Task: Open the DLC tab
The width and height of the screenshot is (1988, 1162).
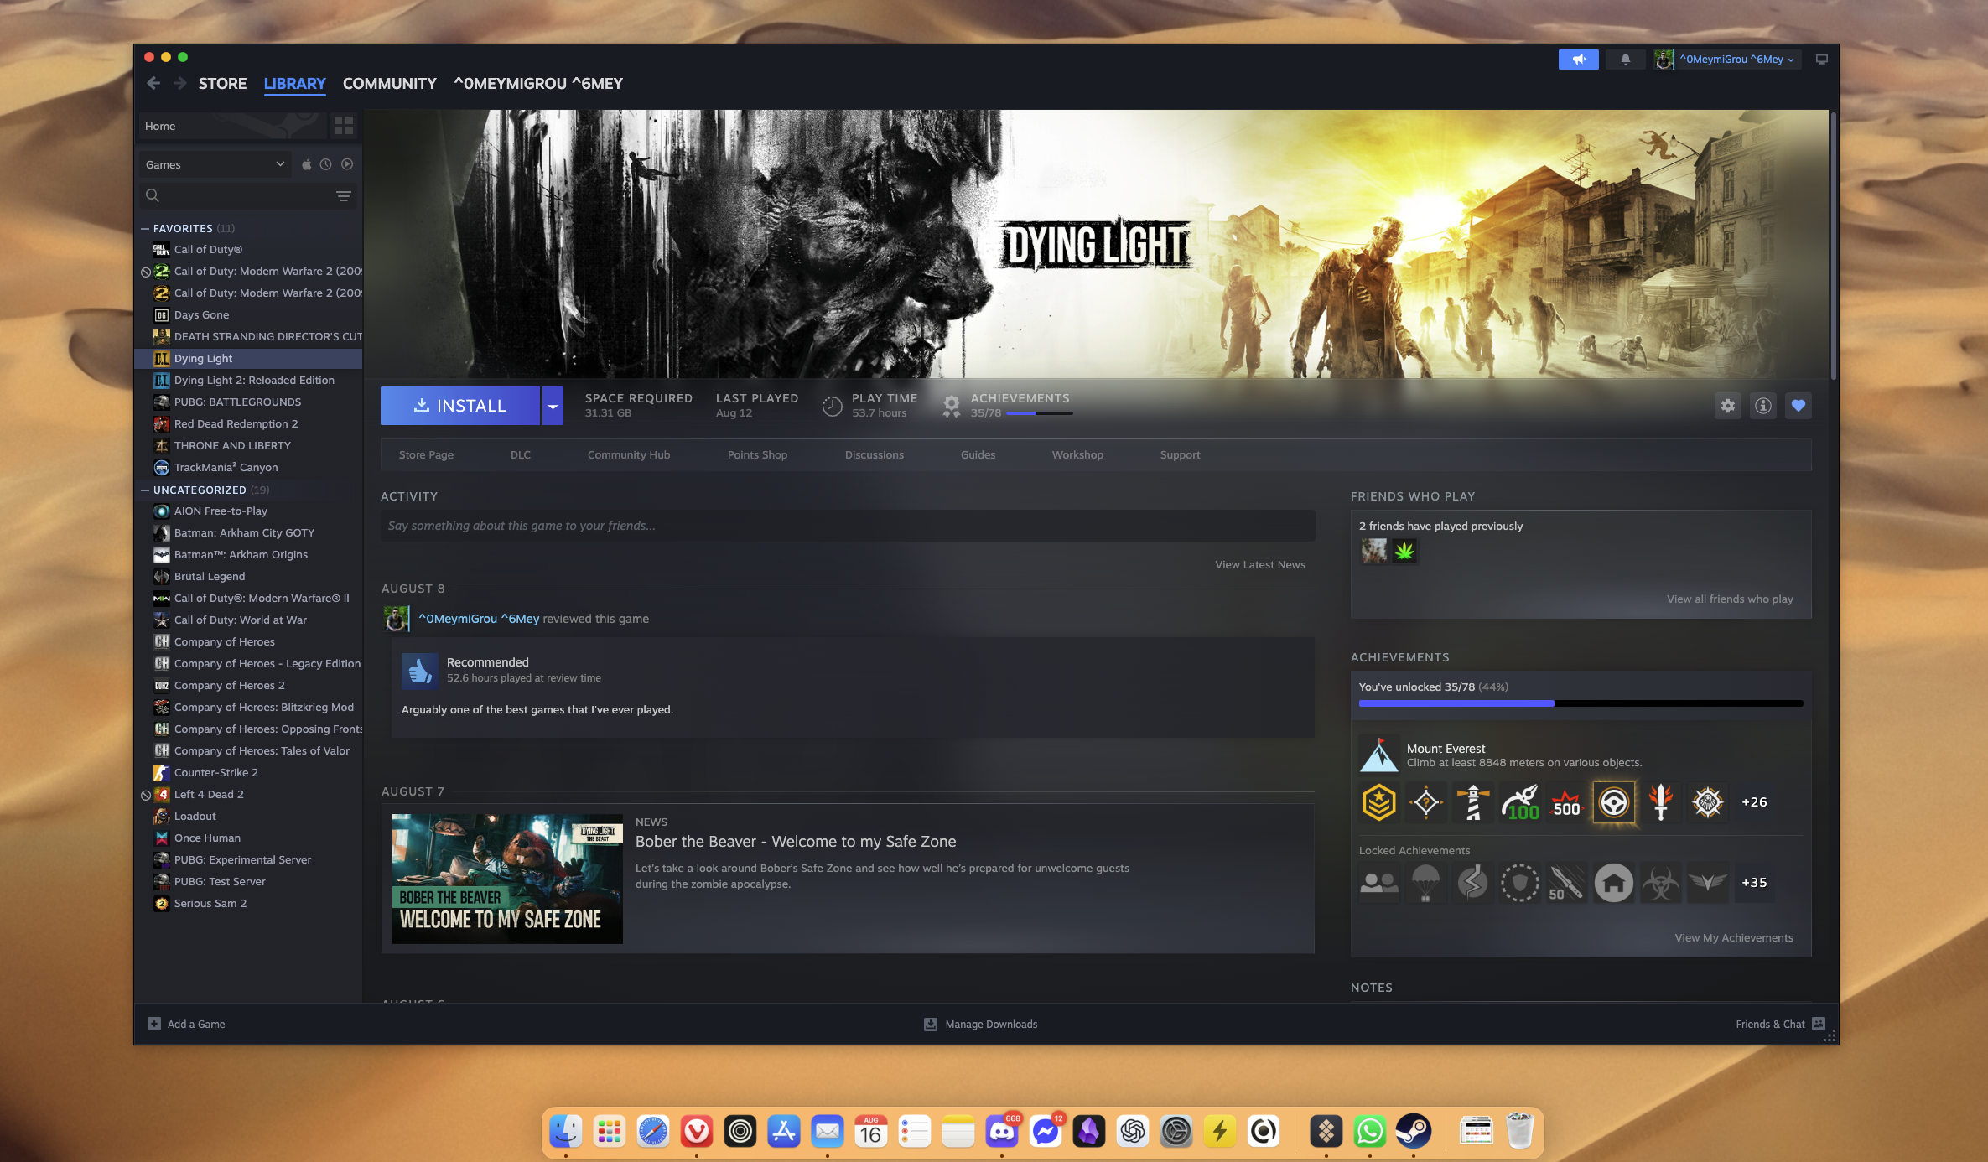Action: (521, 455)
